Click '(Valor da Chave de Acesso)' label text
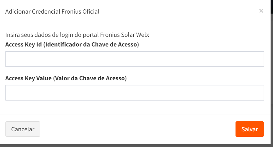Image resolution: width=273 pixels, height=147 pixels. coord(90,78)
